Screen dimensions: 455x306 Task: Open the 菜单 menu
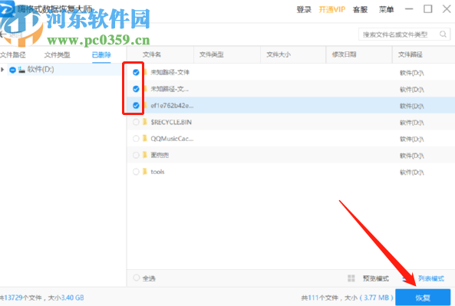click(386, 9)
